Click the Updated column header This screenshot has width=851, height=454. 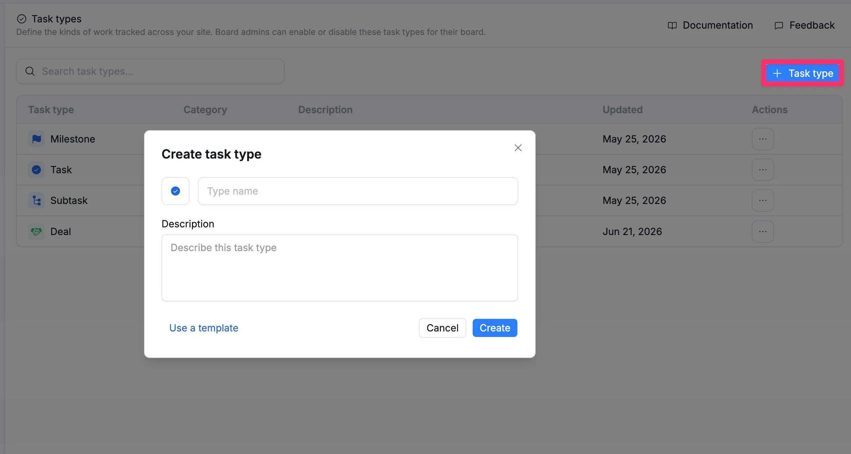click(x=622, y=110)
